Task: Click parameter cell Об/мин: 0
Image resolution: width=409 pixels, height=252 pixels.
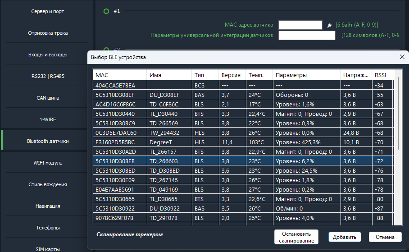Action: (307, 208)
